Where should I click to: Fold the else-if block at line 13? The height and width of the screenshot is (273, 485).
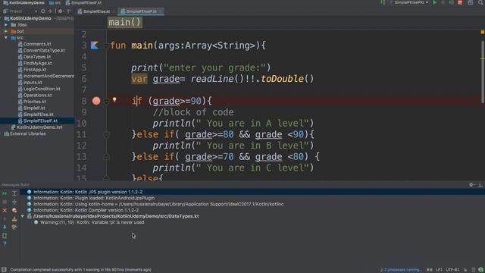tap(106, 157)
